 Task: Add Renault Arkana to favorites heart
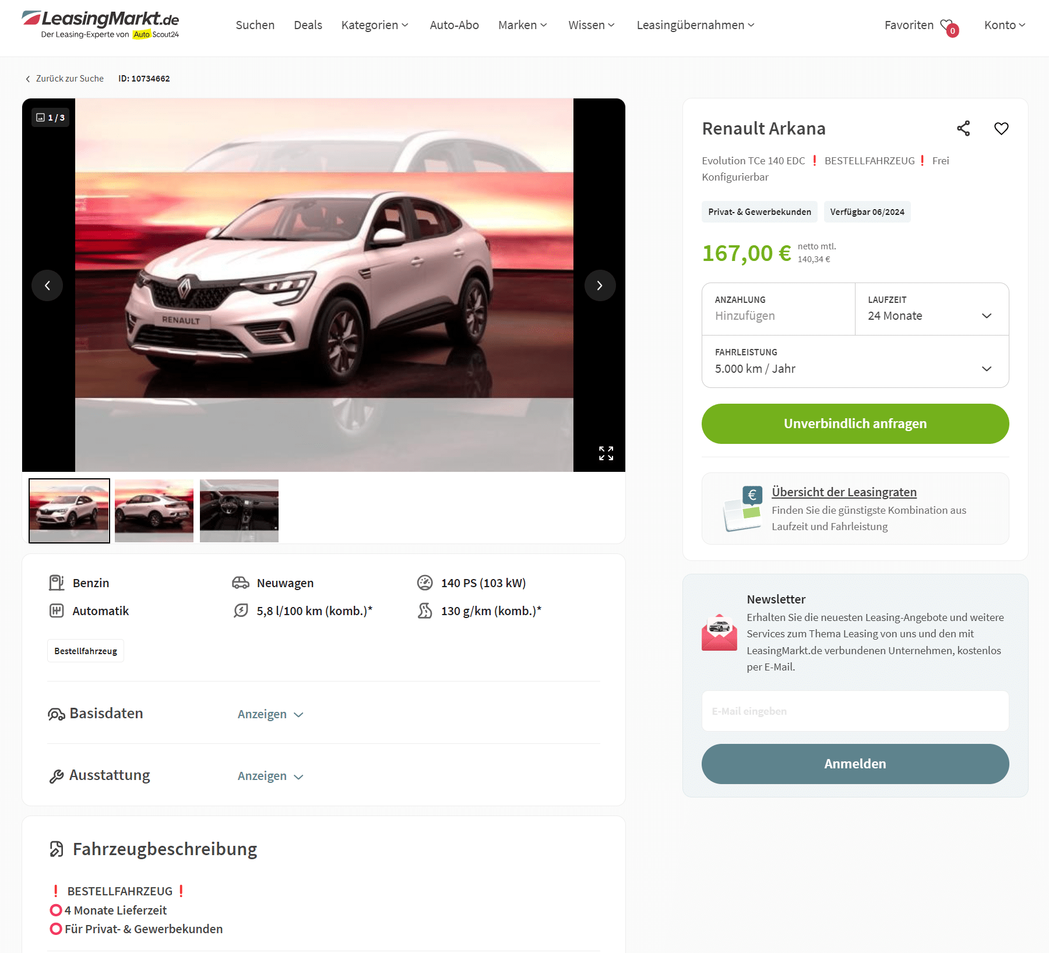pyautogui.click(x=1001, y=129)
